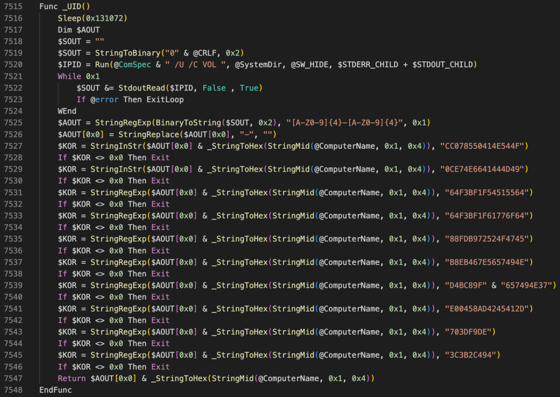Click @ComputerName on the Return line

[x=289, y=378]
